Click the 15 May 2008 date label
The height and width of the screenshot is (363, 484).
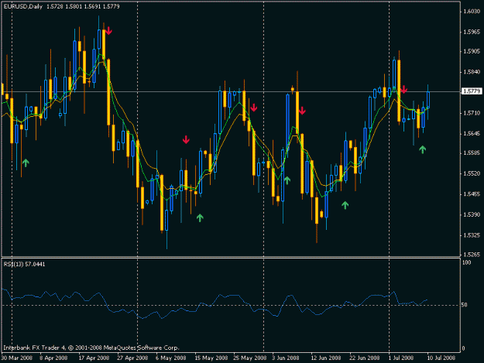(x=211, y=358)
